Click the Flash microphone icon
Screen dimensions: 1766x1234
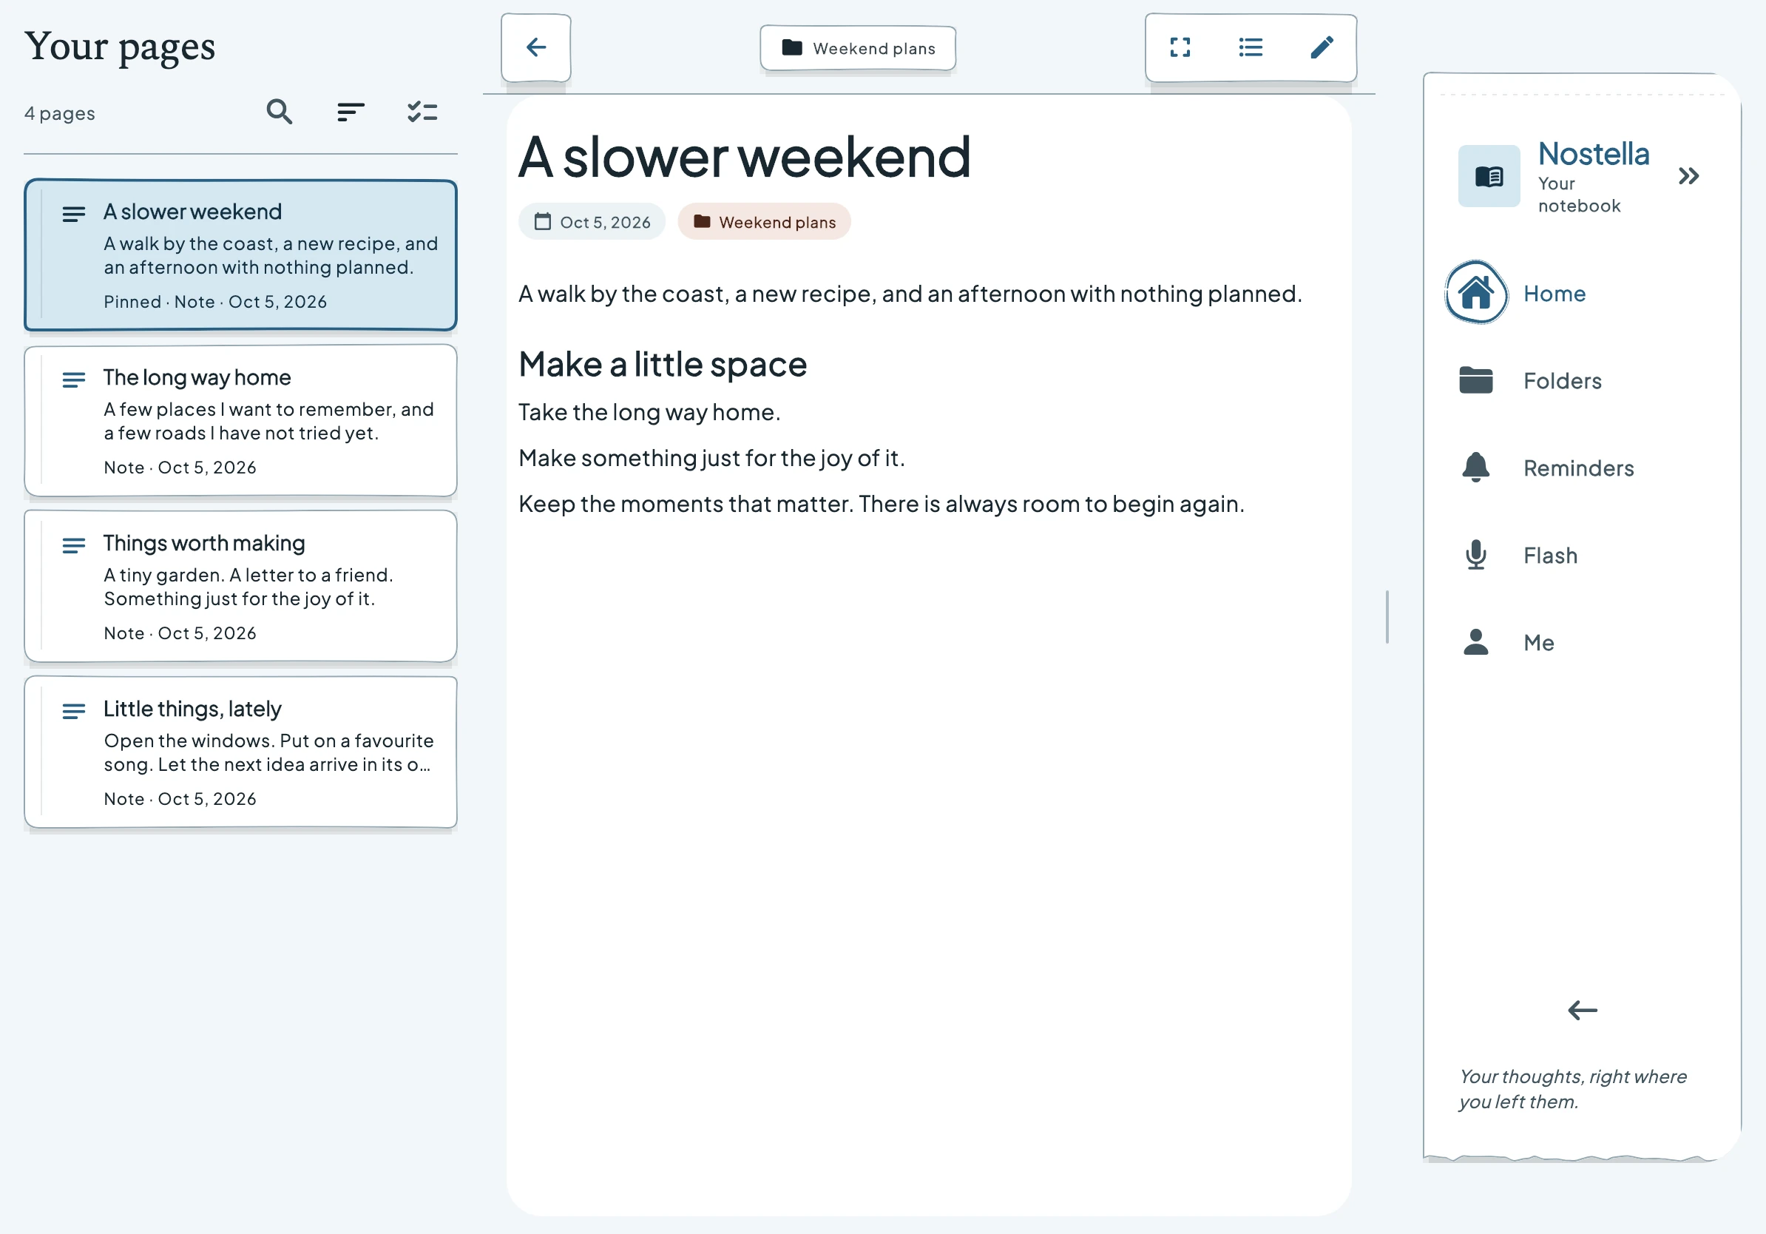tap(1476, 555)
